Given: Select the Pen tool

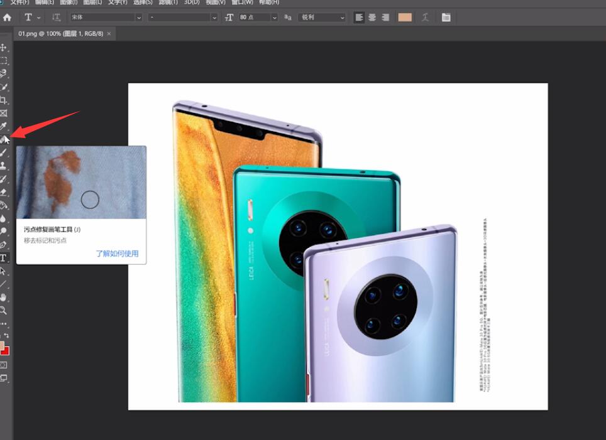Looking at the screenshot, I should click(4, 244).
